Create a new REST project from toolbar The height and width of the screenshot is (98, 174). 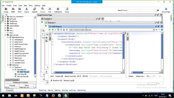(x=20, y=10)
